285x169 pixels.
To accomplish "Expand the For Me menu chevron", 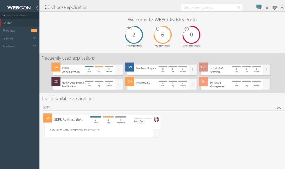I will pos(34,38).
